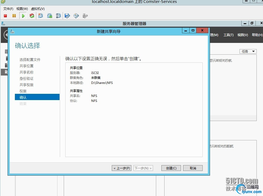Expand the 任务 dropdown

coord(248,51)
